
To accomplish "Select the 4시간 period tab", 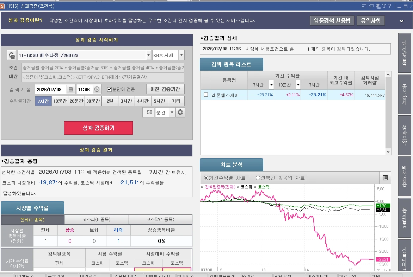I will 143,101.
